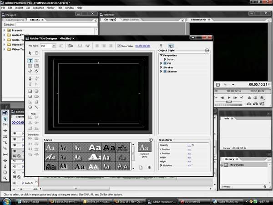This screenshot has width=273, height=205.
Task: Pick the Selection arrow tool
Action: [x=30, y=53]
